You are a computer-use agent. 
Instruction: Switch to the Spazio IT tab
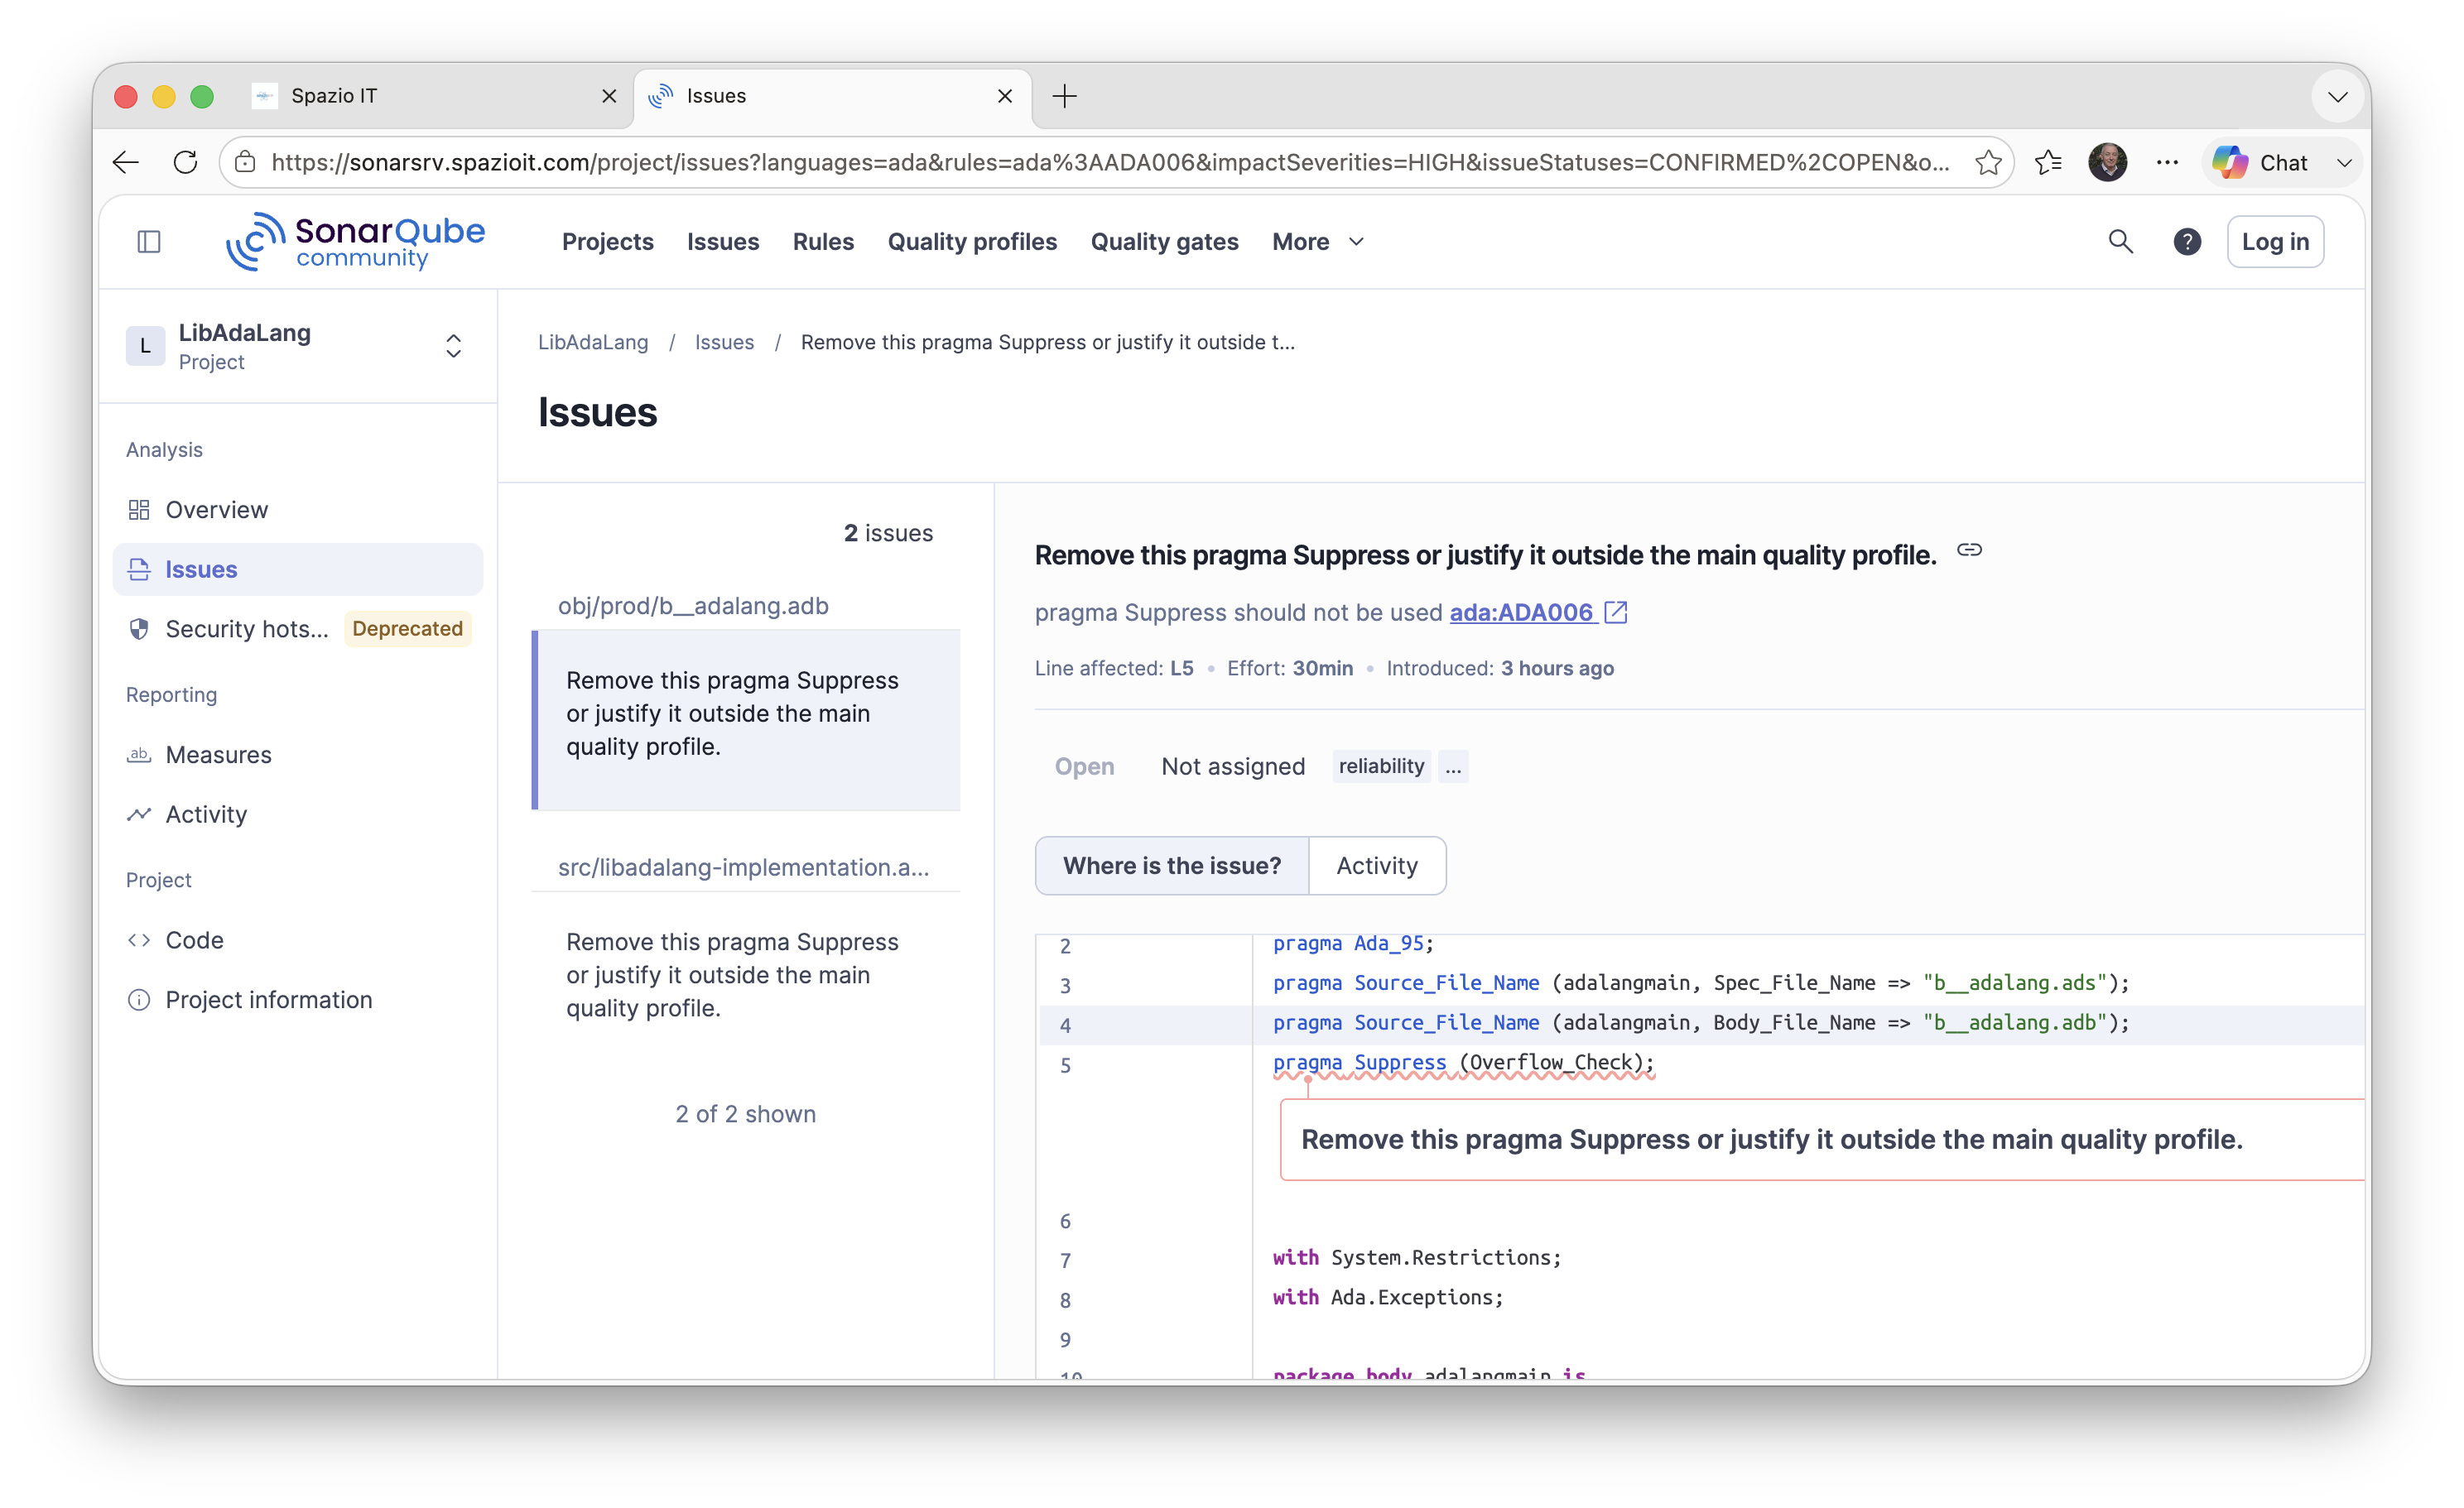tap(430, 96)
